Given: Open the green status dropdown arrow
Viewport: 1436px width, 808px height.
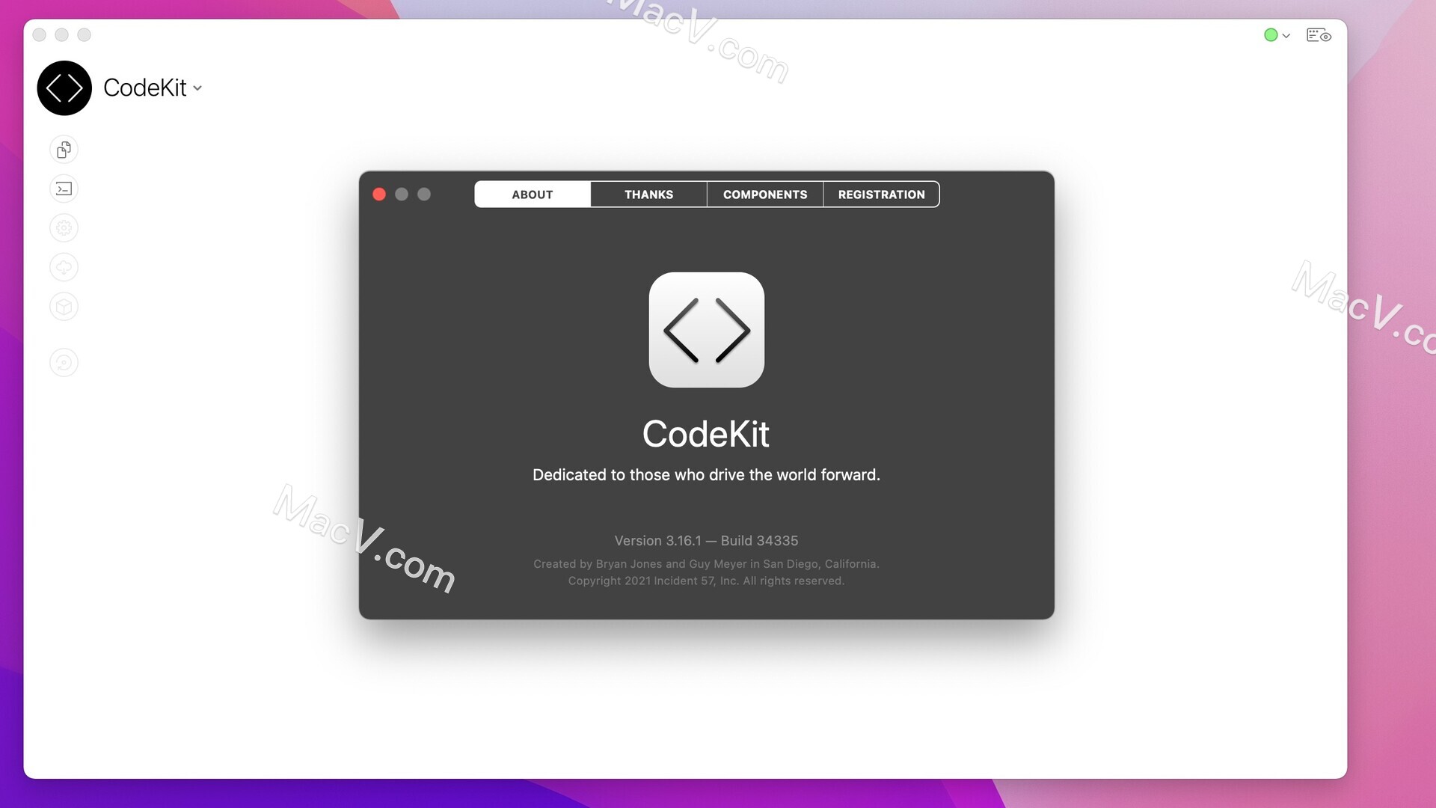Looking at the screenshot, I should tap(1283, 35).
